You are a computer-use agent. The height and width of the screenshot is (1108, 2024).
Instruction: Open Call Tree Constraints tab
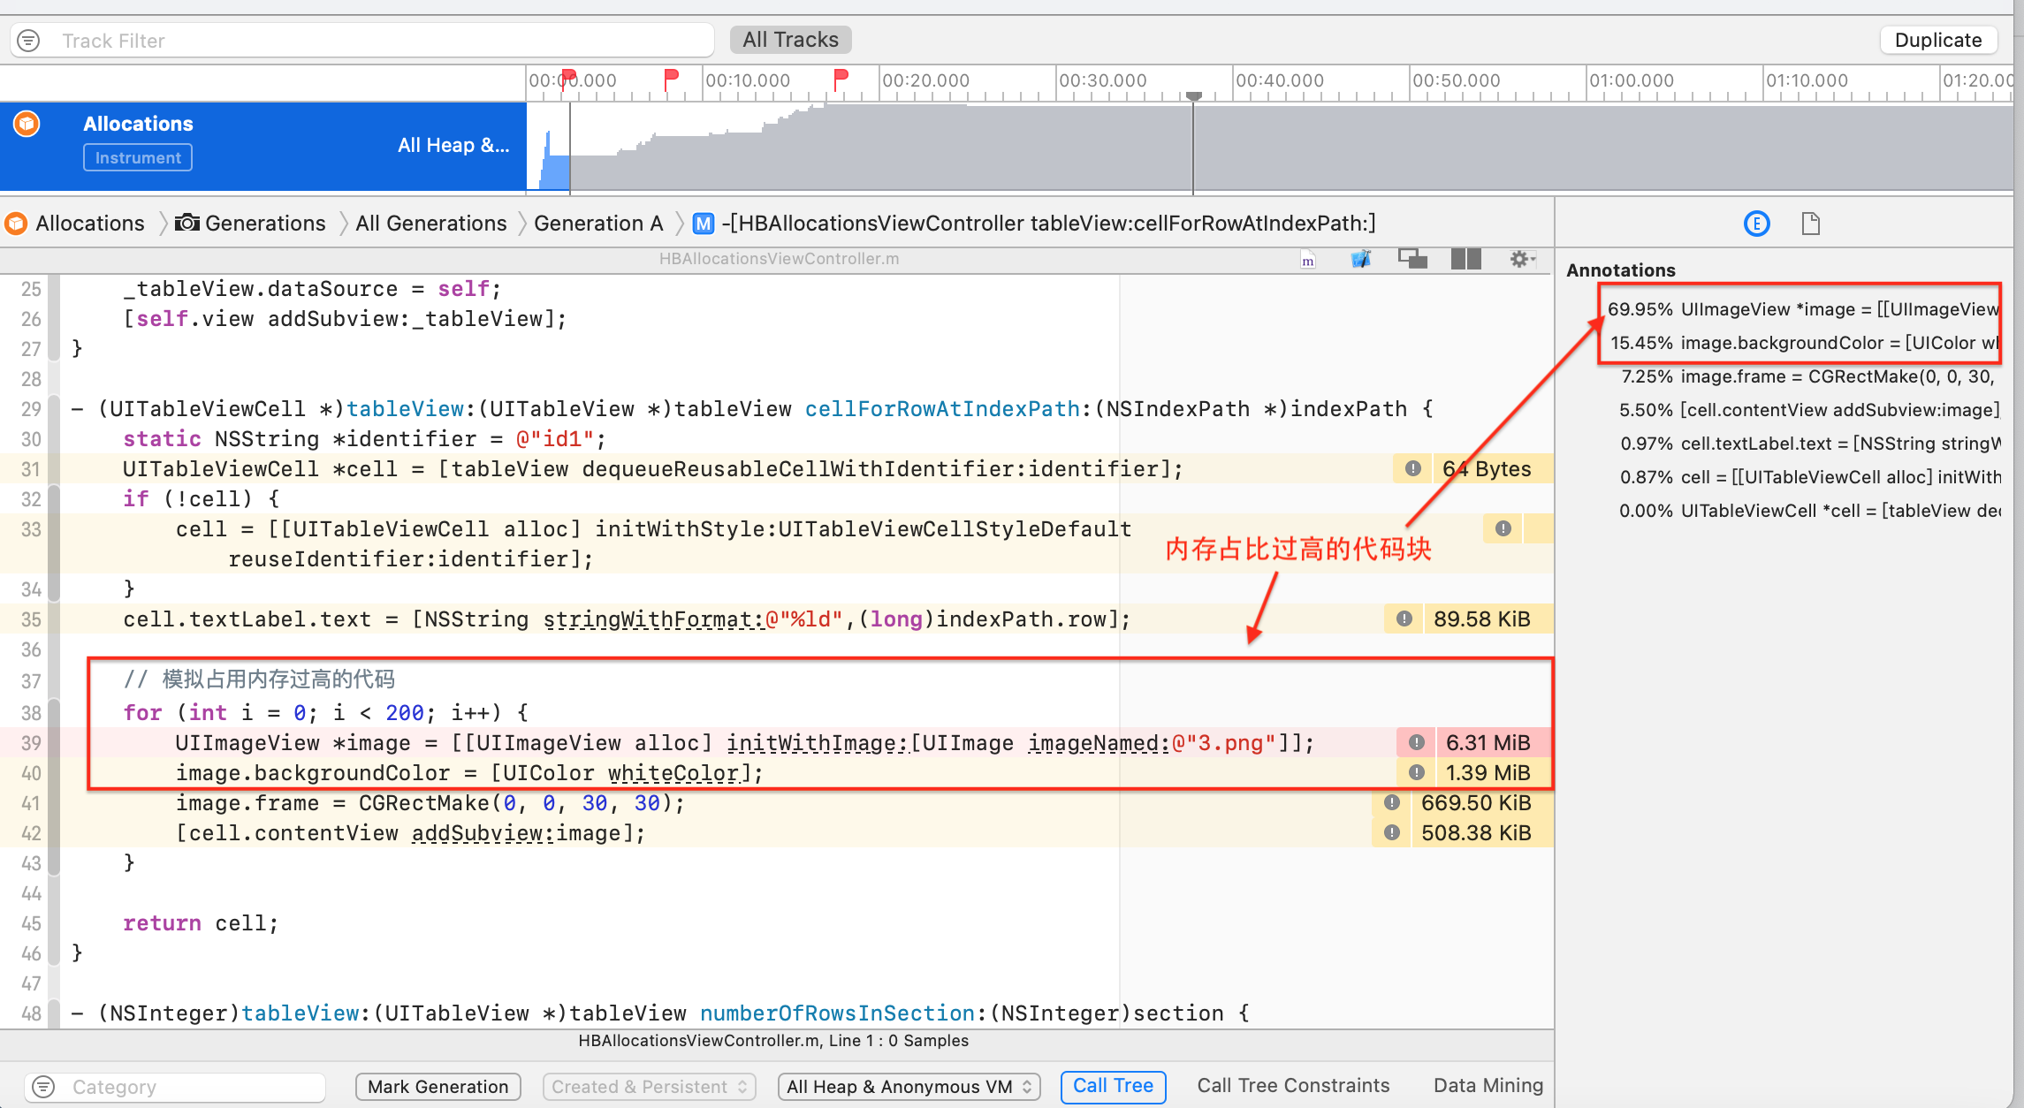tap(1293, 1086)
